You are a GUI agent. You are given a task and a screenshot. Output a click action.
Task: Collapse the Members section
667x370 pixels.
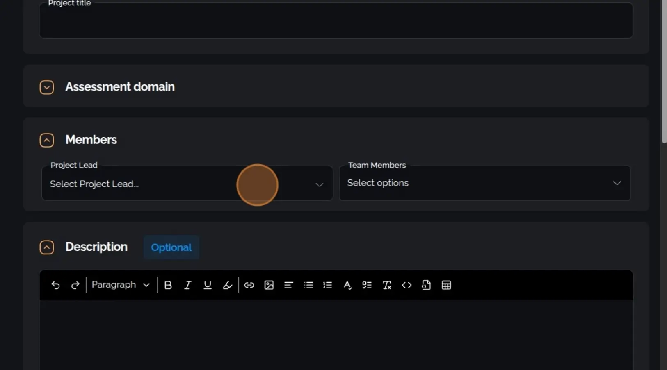tap(47, 140)
